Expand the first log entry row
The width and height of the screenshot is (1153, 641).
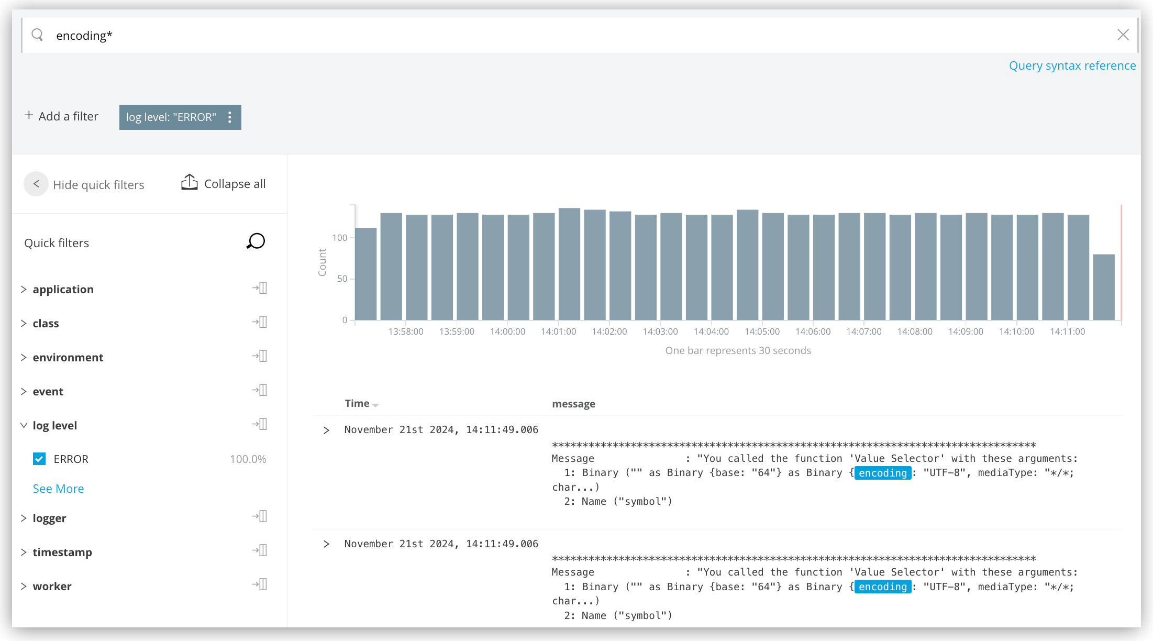pos(327,430)
